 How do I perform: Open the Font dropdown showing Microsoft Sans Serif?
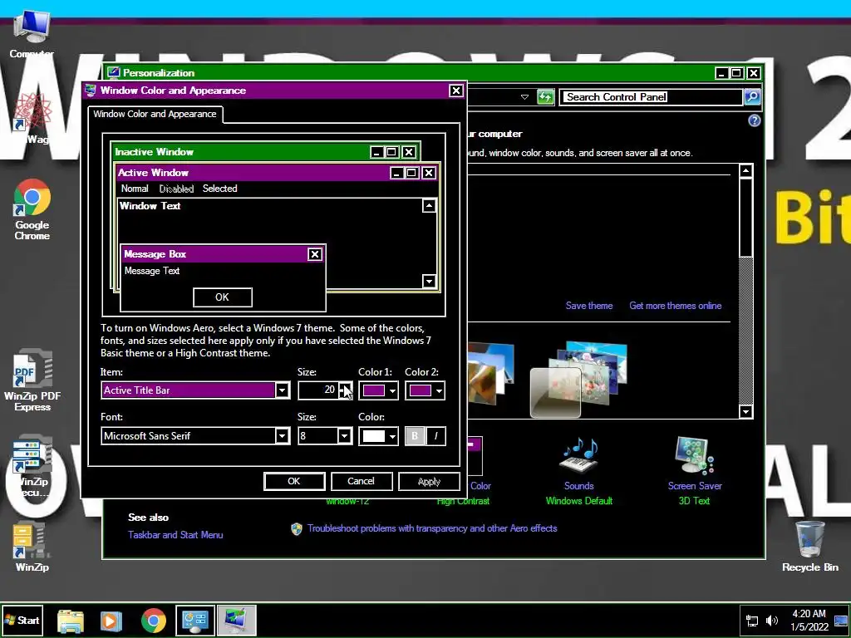point(195,435)
